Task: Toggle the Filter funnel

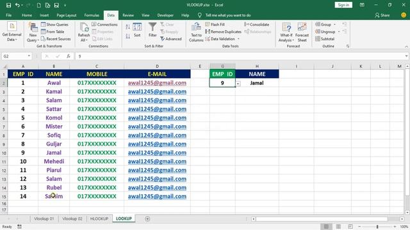Action: [x=152, y=30]
